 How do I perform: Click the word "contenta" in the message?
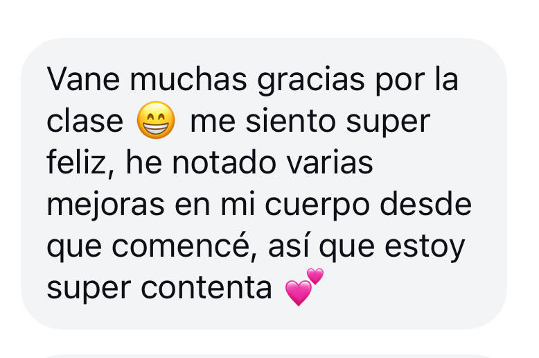click(x=206, y=289)
